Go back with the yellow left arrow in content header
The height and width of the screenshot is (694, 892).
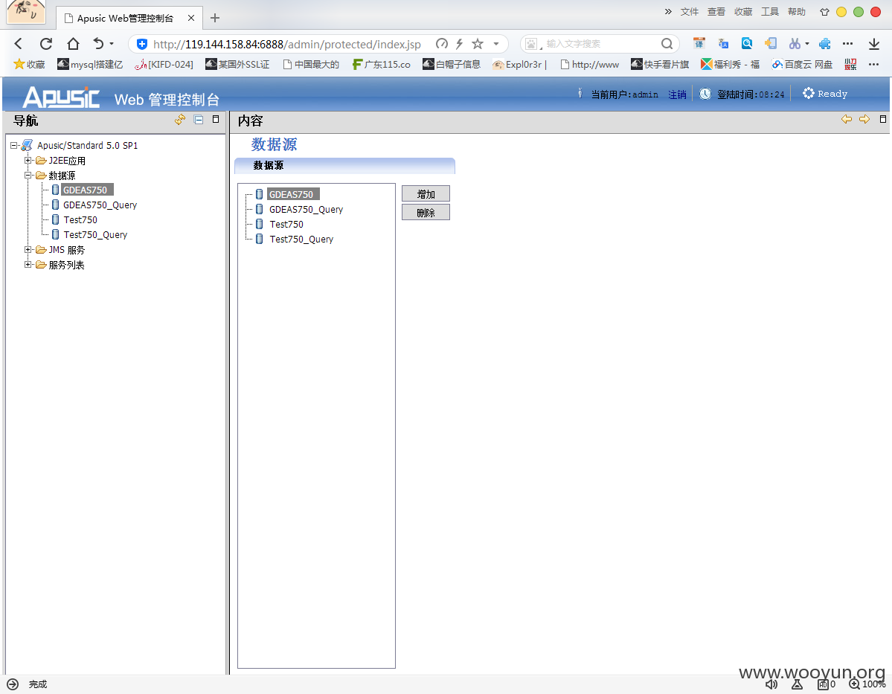[x=847, y=119]
